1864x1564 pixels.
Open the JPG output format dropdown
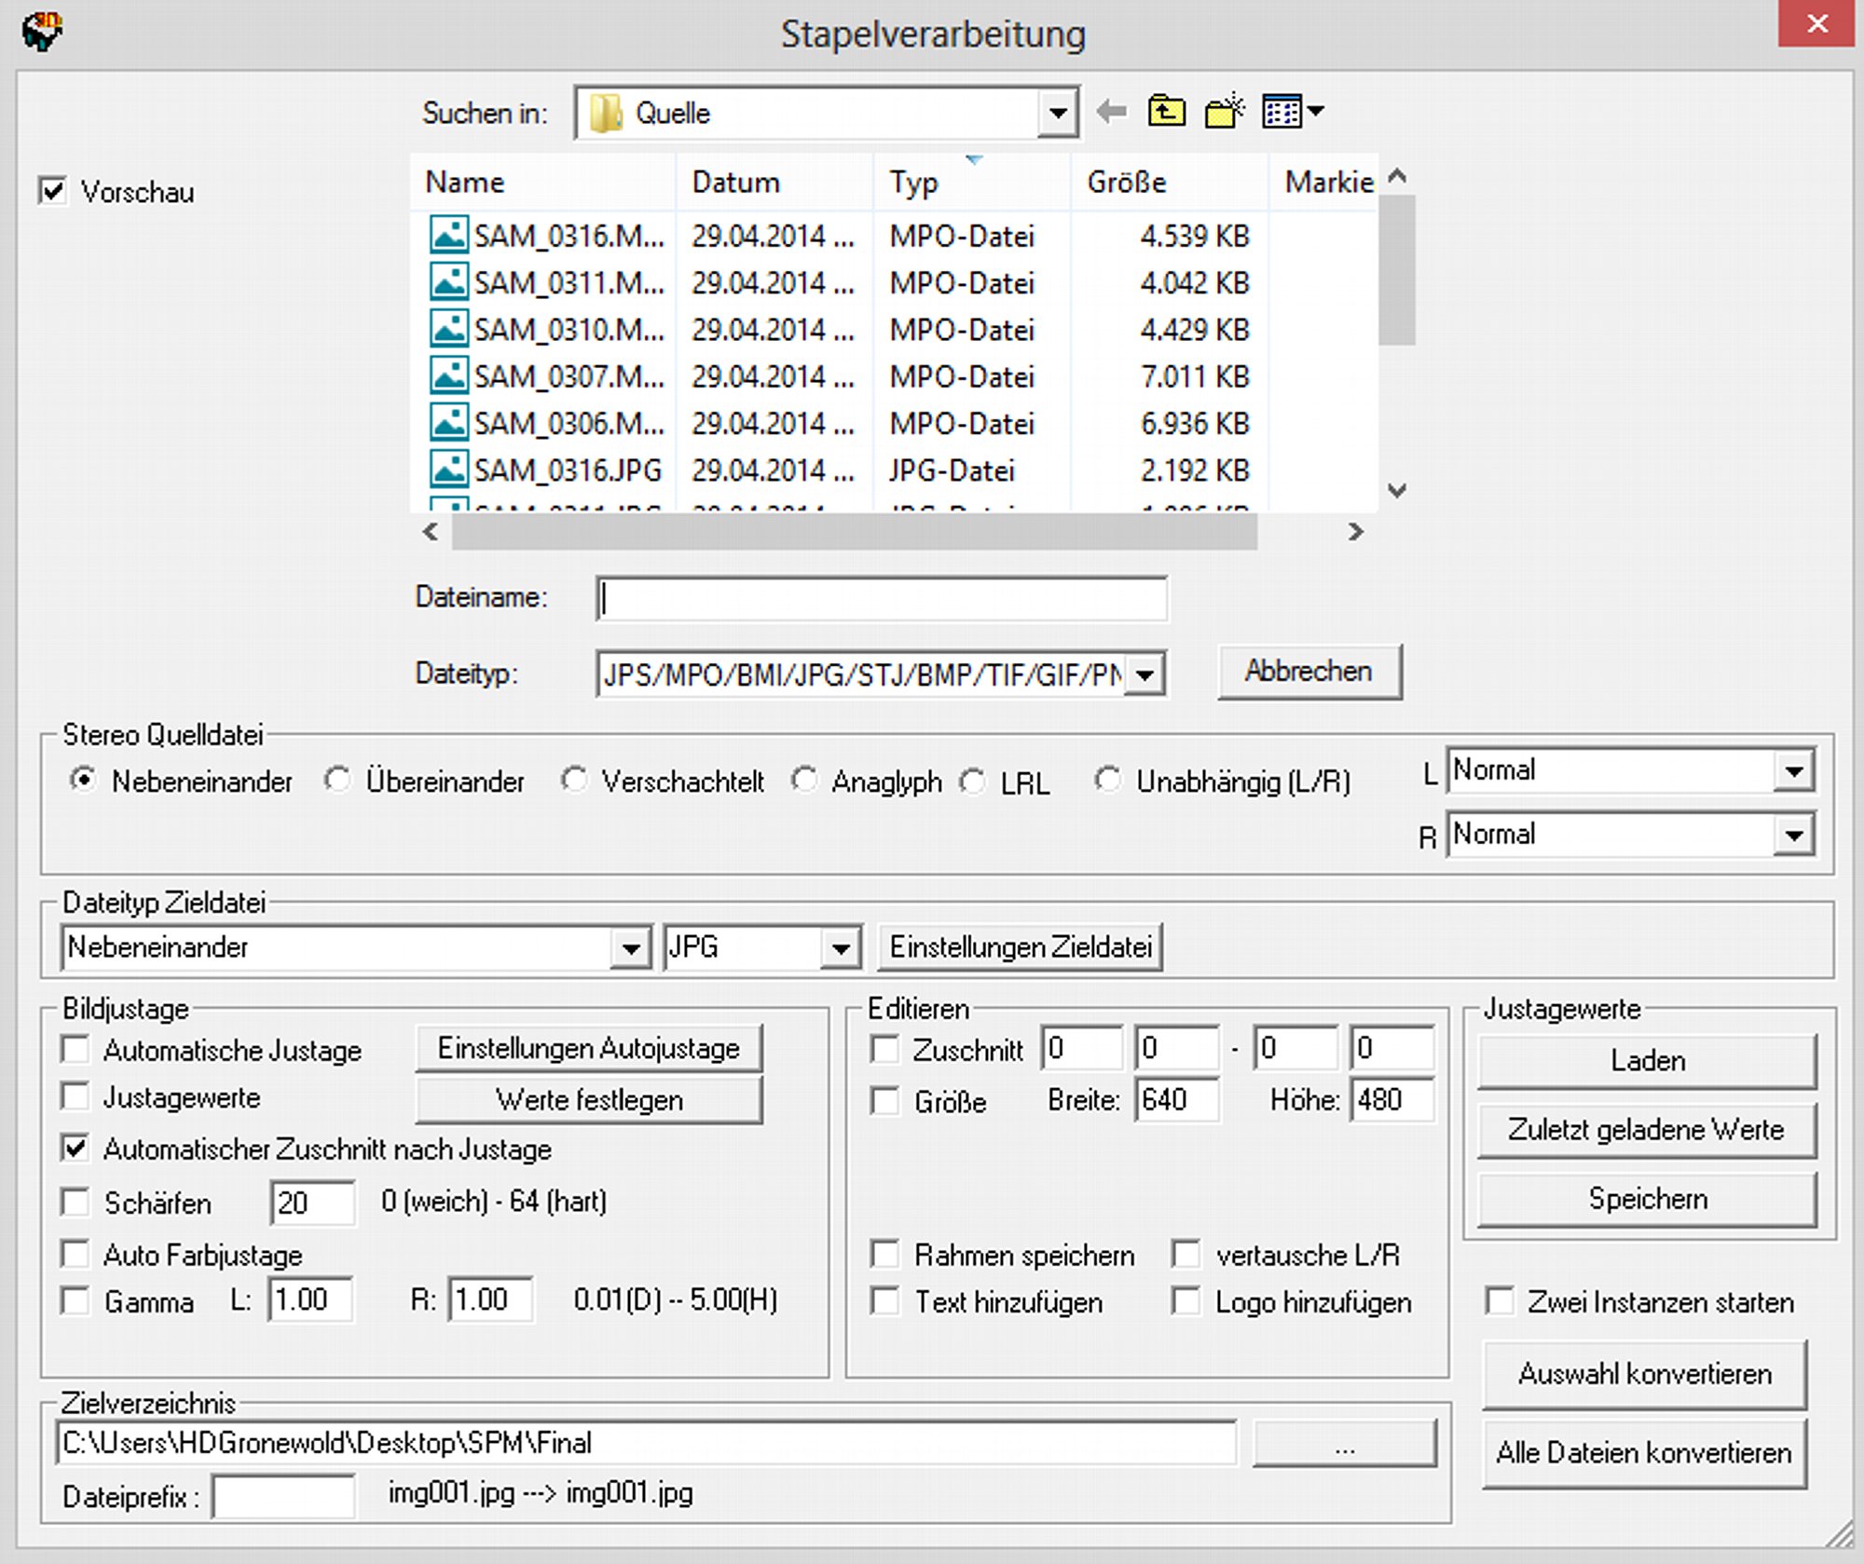coord(841,948)
